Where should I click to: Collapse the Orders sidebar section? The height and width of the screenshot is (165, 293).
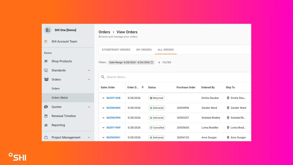(x=89, y=80)
